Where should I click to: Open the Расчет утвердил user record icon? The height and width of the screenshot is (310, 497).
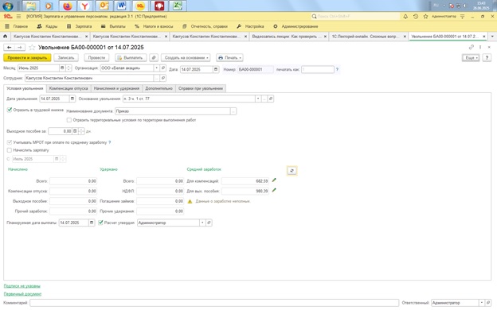coord(209,223)
